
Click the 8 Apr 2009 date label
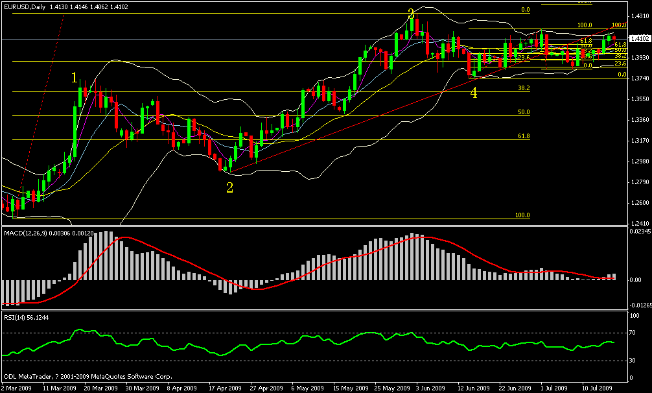click(183, 388)
